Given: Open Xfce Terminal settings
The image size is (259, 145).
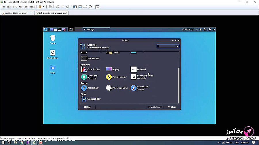Looking at the screenshot, I should coord(91,58).
